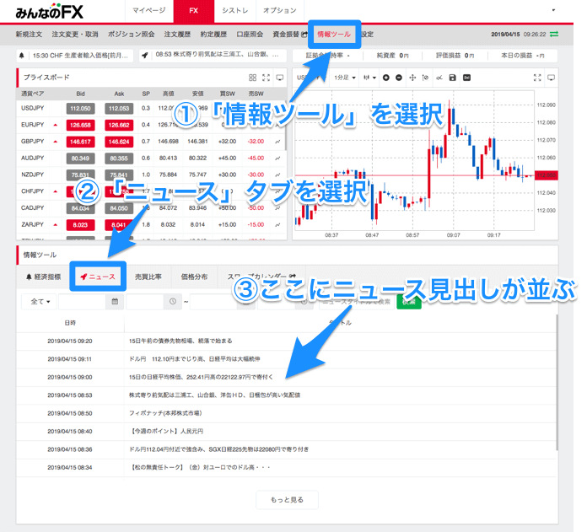Switch price board to grid view icon
Image resolution: width=587 pixels, height=532 pixels.
[253, 78]
